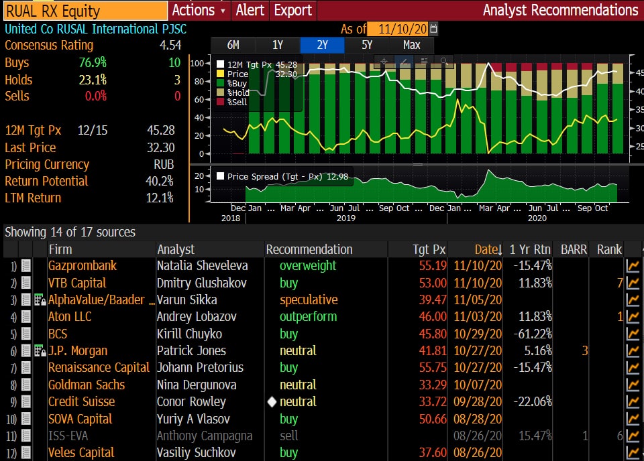This screenshot has height=461, width=644.
Task: Edit the As of date field 11/10/20
Action: 398,29
